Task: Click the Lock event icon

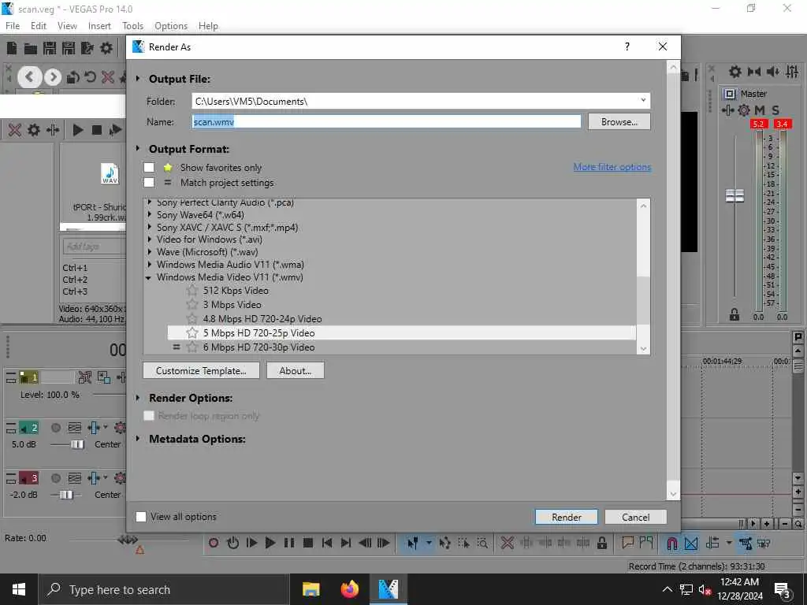Action: coord(602,543)
